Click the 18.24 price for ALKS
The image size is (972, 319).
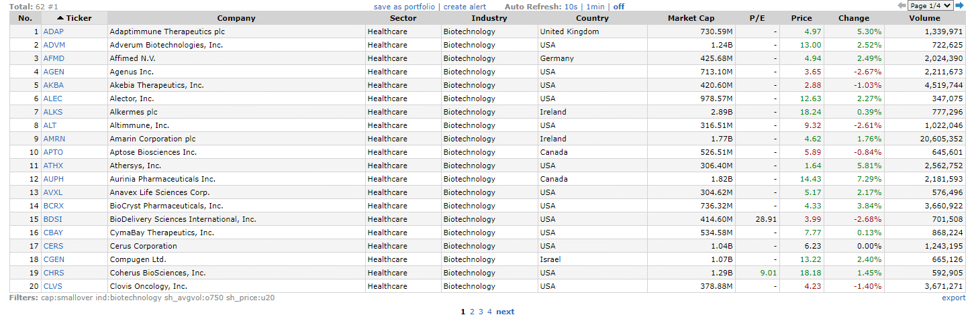click(811, 112)
